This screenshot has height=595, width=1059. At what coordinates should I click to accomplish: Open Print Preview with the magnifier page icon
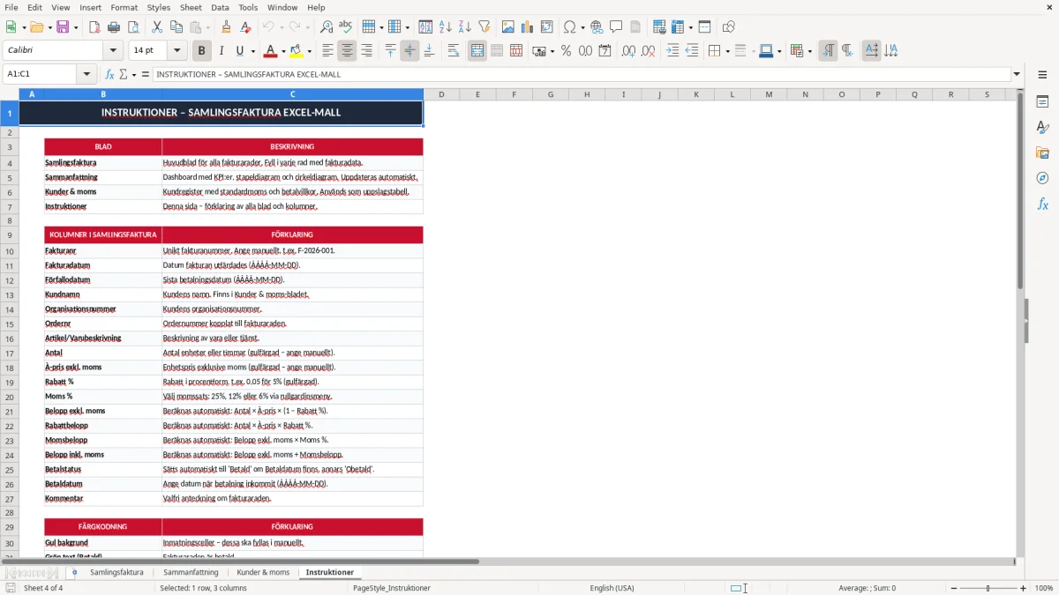tap(133, 27)
